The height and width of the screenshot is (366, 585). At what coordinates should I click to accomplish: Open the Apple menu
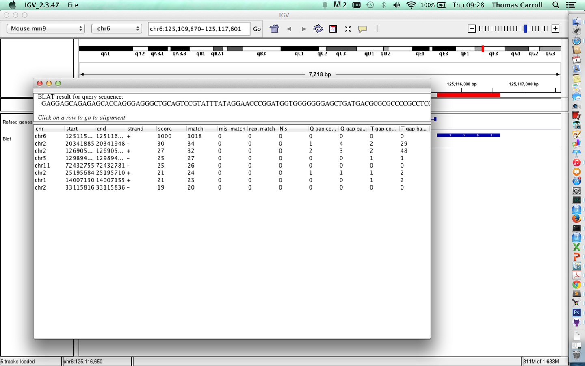tap(12, 5)
